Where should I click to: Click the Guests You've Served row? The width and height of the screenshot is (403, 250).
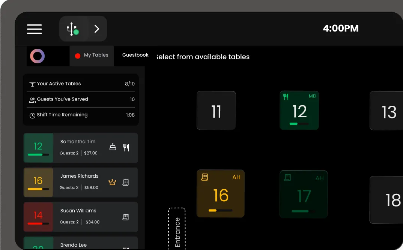[x=81, y=99]
